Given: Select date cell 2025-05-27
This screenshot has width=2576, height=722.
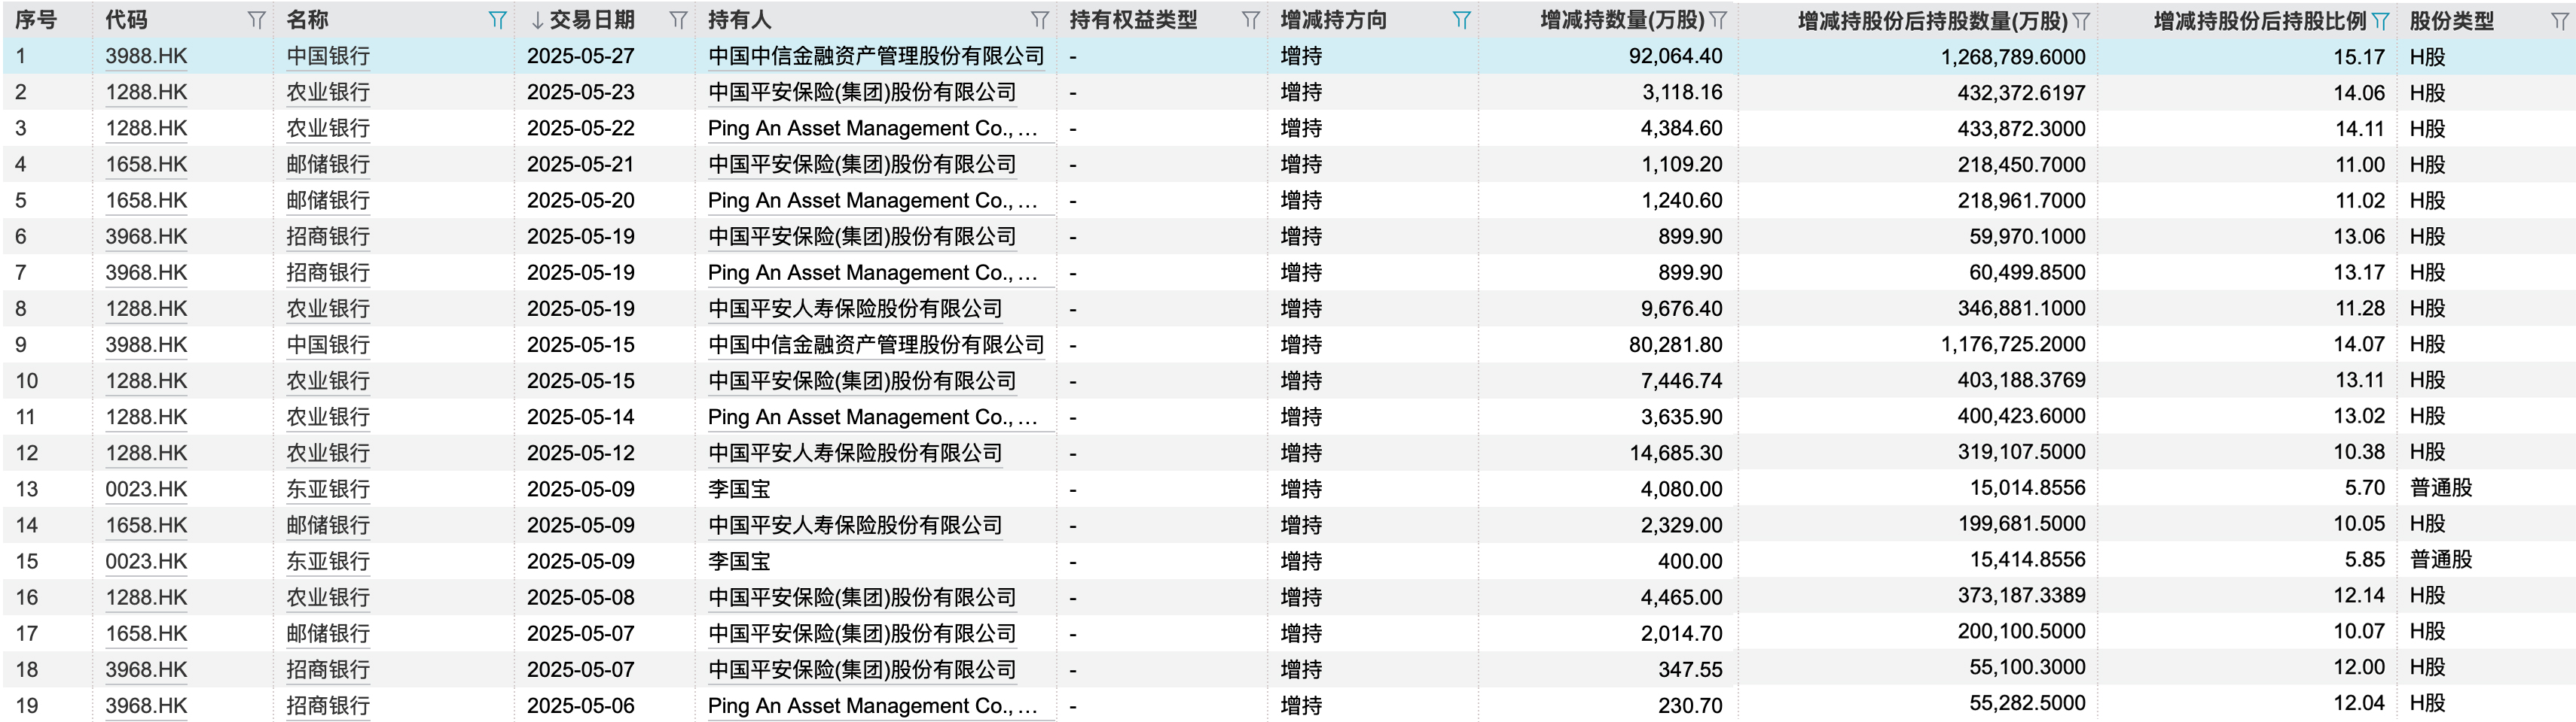Looking at the screenshot, I should (x=581, y=56).
